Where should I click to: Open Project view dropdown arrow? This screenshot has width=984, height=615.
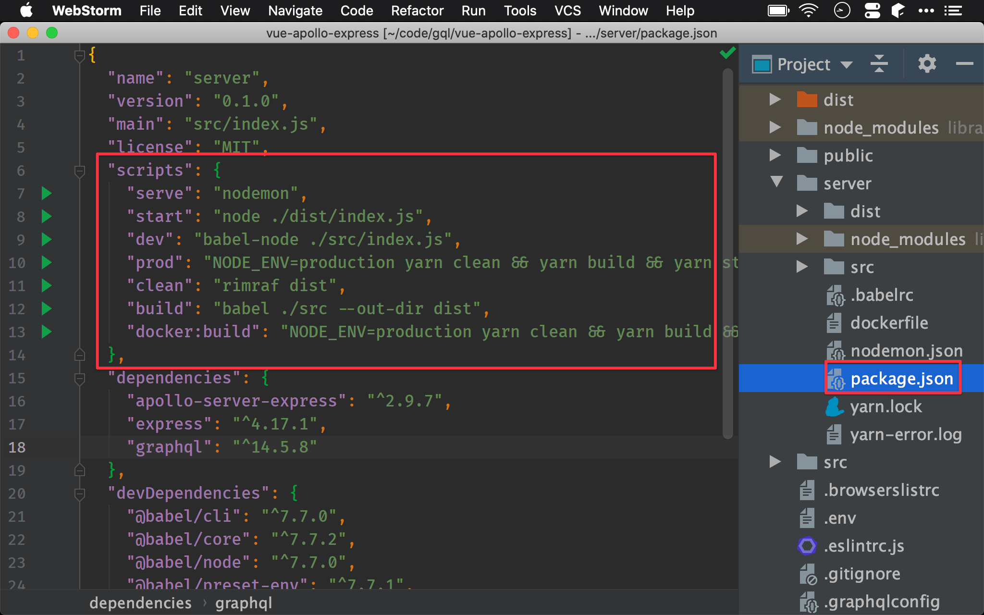[x=847, y=65]
